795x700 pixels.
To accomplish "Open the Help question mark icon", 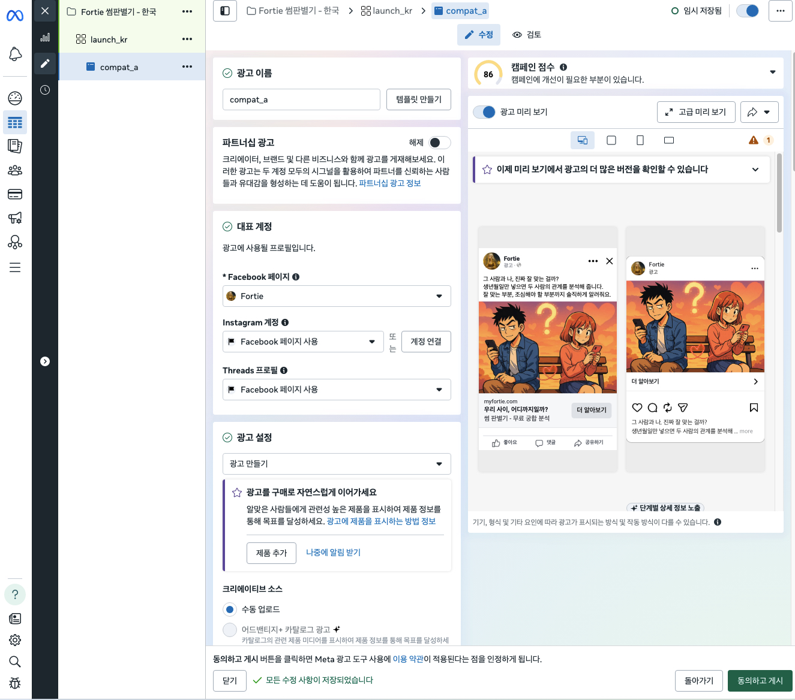I will [15, 594].
